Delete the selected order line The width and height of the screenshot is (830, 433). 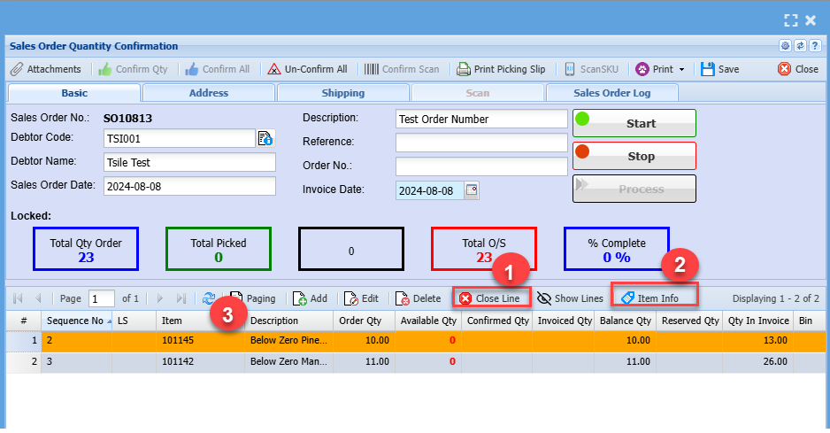click(x=419, y=298)
